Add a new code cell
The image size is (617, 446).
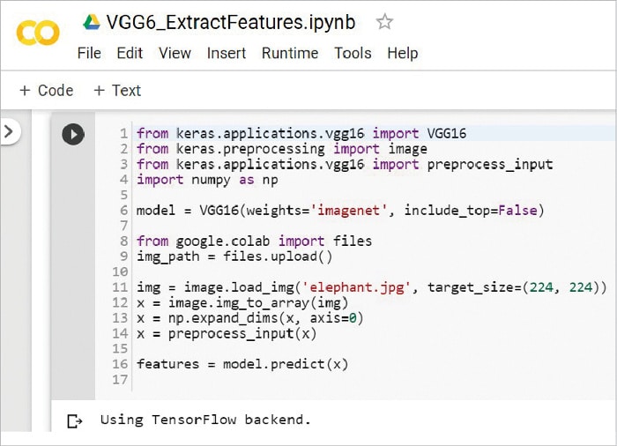pyautogui.click(x=46, y=90)
